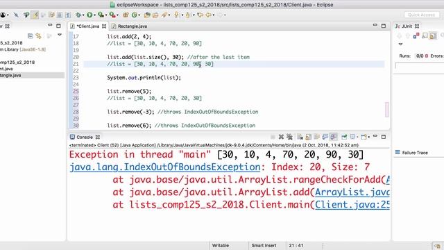Click the Open Type folder icon
This screenshot has width=444, height=250.
click(147, 15)
